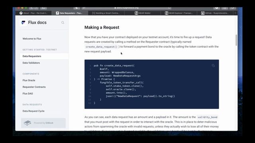Click code line 'pub fn create_data_request('

114,66
